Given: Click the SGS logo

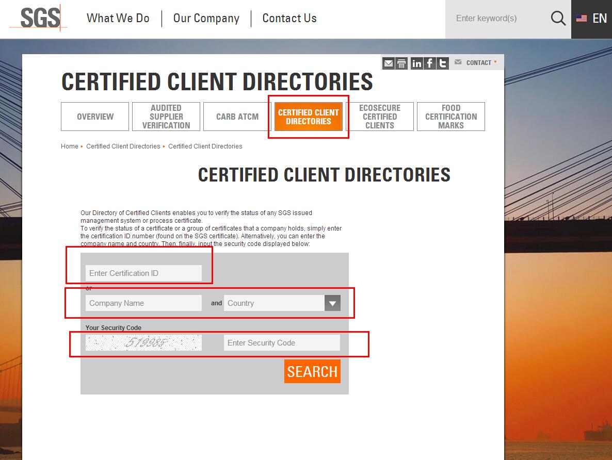Looking at the screenshot, I should point(39,18).
